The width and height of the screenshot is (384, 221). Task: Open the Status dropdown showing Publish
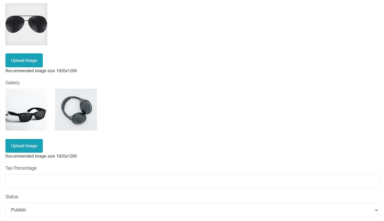point(192,210)
